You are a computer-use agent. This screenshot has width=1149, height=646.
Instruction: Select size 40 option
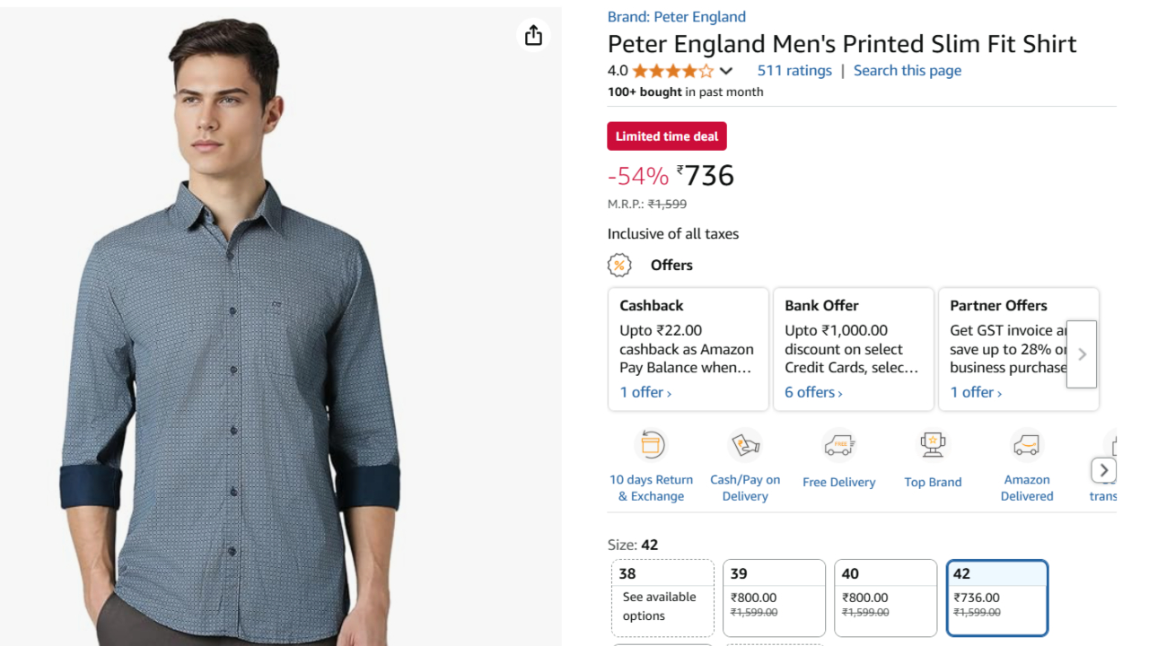885,597
